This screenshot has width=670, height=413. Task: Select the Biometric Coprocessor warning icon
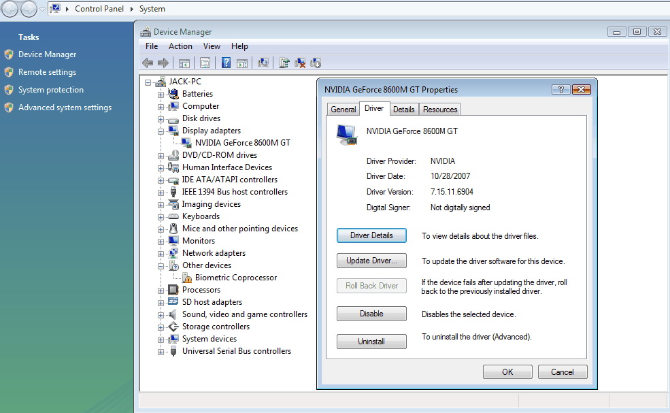187,278
